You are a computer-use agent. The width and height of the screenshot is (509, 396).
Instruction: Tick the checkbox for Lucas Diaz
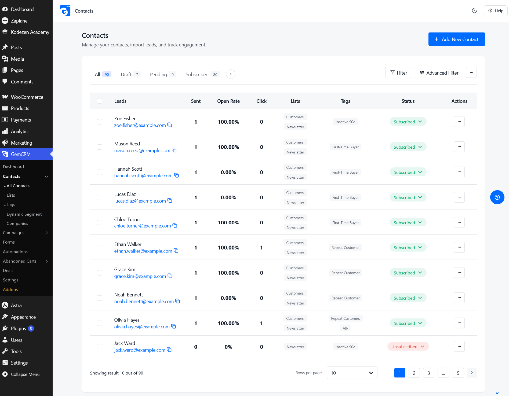pyautogui.click(x=100, y=197)
